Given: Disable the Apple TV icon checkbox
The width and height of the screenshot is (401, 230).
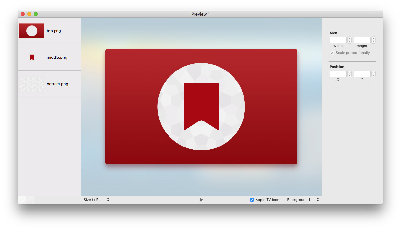Looking at the screenshot, I should click(252, 200).
